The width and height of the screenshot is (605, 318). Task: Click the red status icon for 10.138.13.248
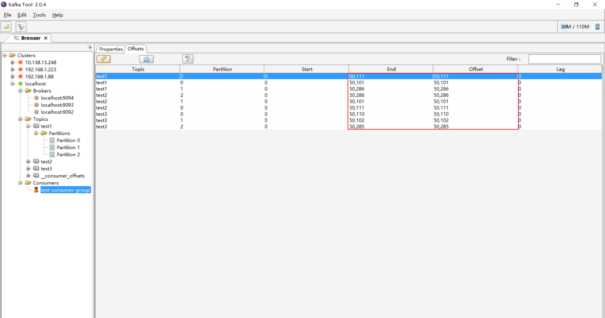pos(21,63)
